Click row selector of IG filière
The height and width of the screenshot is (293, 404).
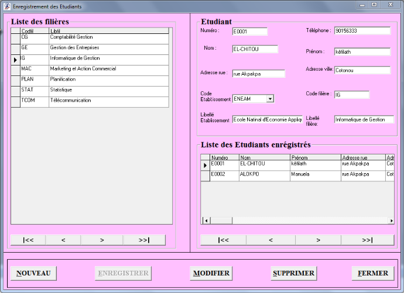click(x=15, y=60)
